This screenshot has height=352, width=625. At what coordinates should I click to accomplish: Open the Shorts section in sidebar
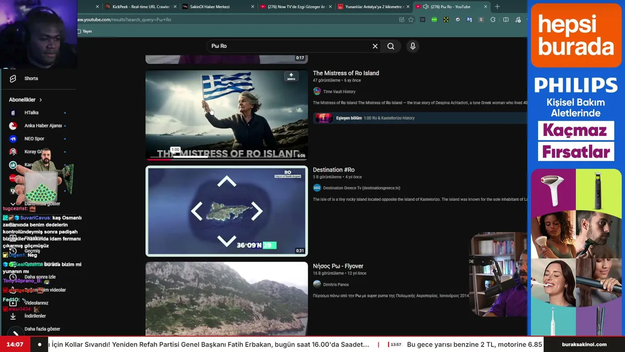click(x=31, y=78)
